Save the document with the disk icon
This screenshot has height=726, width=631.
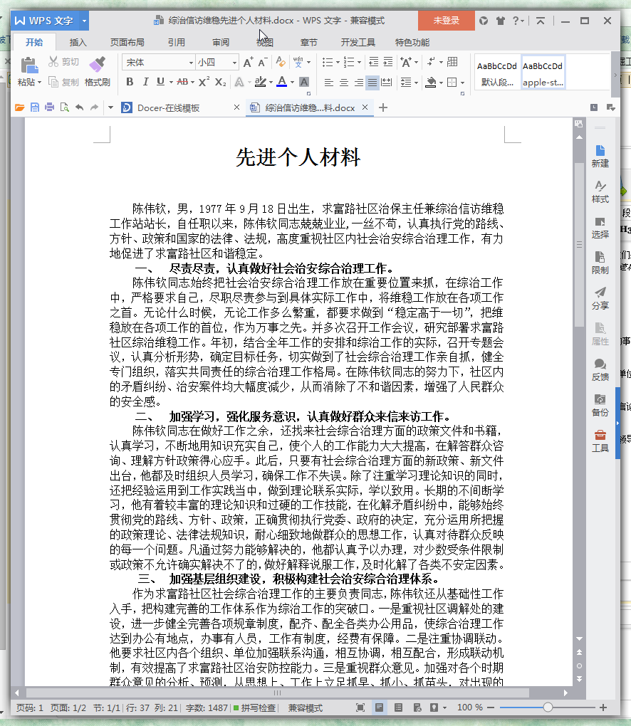35,107
